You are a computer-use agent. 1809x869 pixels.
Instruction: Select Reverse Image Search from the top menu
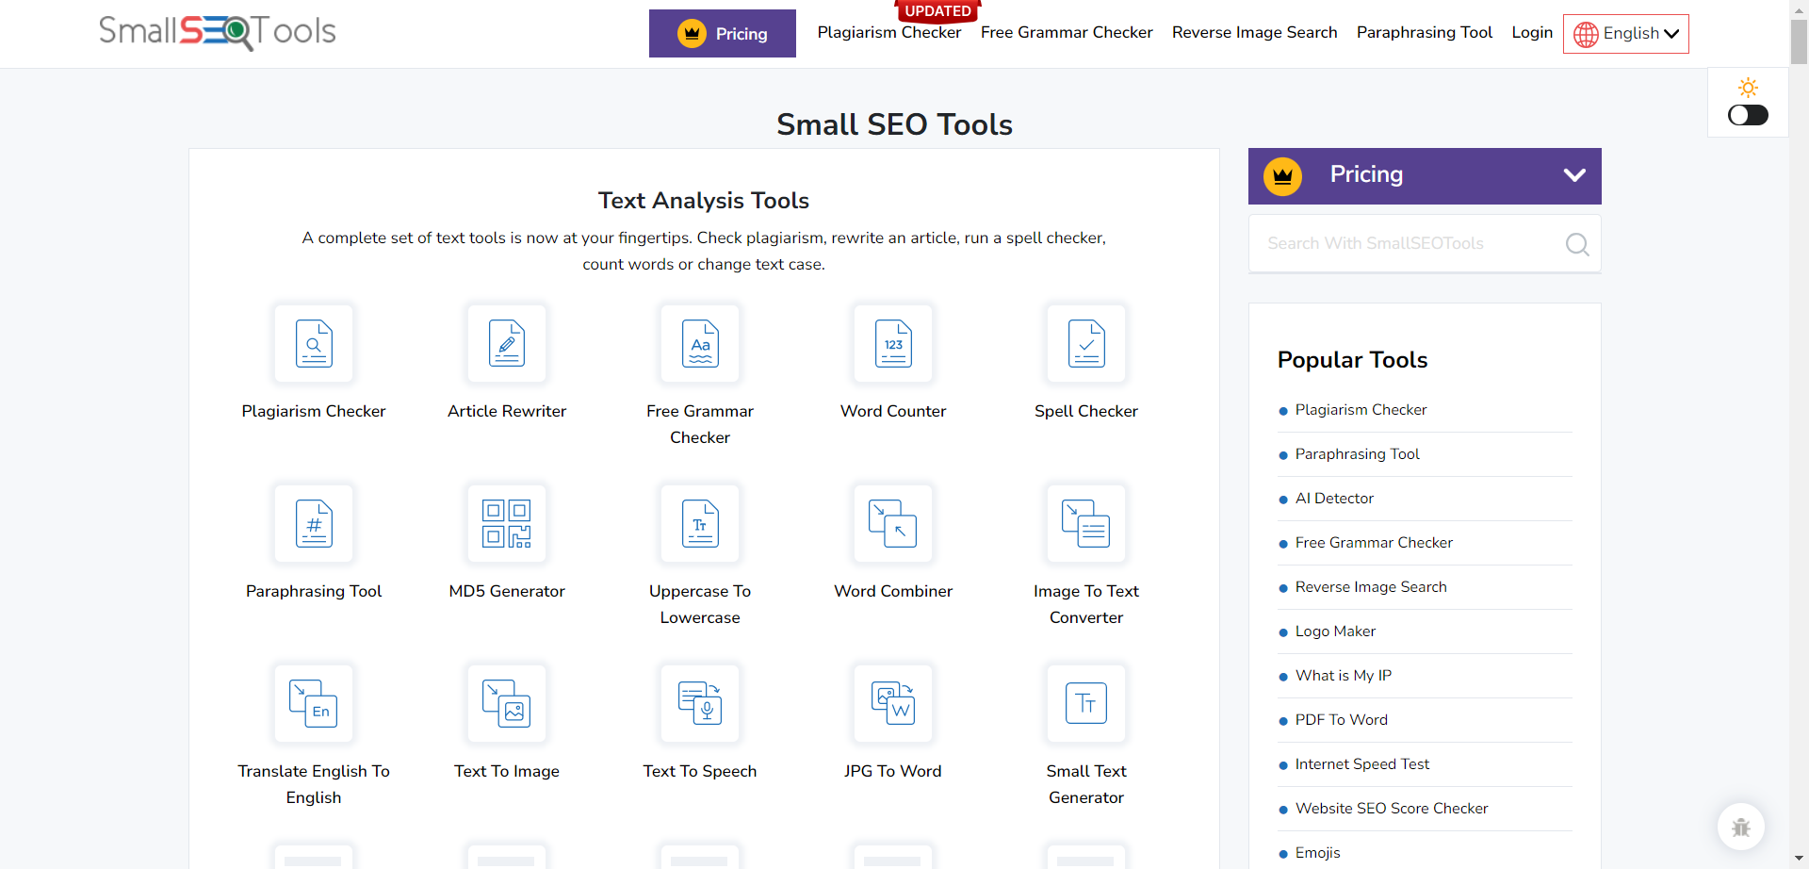(1254, 31)
